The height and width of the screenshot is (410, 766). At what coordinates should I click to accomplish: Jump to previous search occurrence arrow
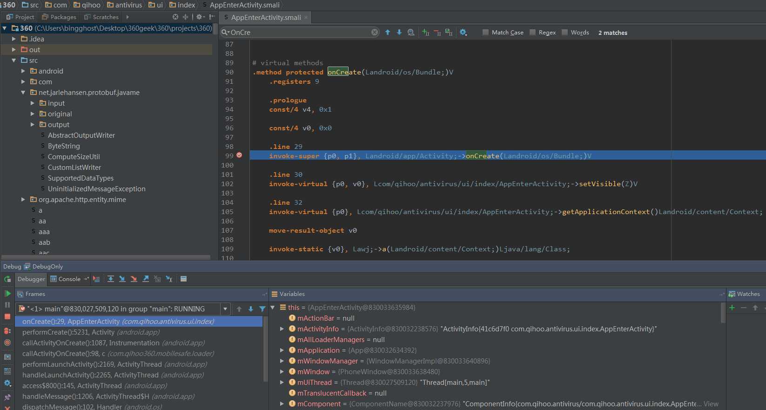388,32
